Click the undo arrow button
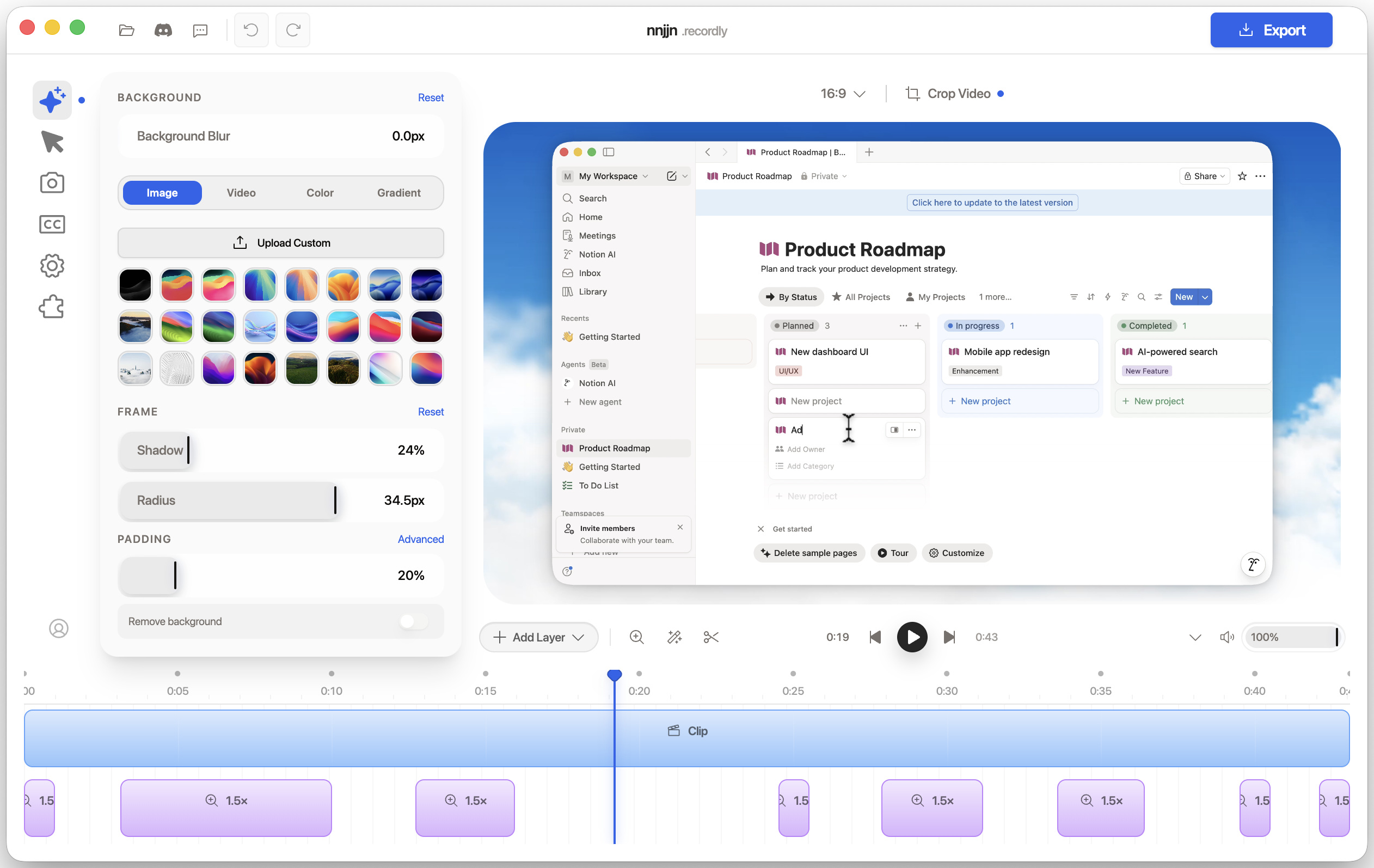1374x868 pixels. [x=251, y=29]
